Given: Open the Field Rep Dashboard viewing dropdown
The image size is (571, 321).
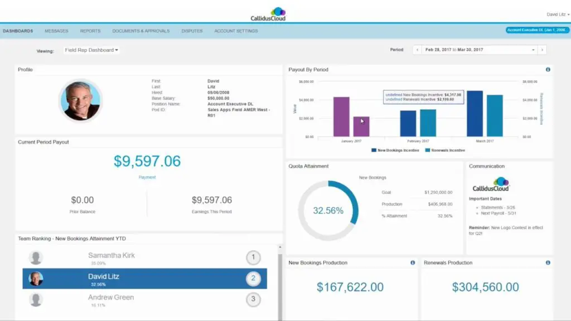Looking at the screenshot, I should [91, 50].
